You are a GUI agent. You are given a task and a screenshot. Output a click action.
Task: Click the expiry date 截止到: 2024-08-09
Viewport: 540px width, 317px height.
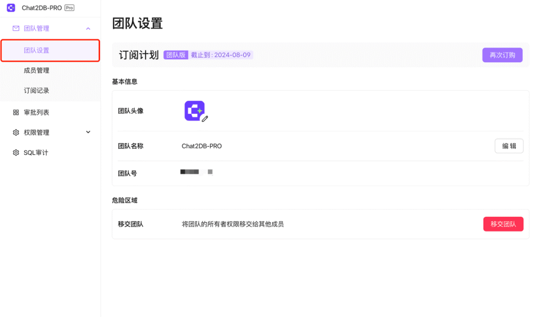[221, 55]
